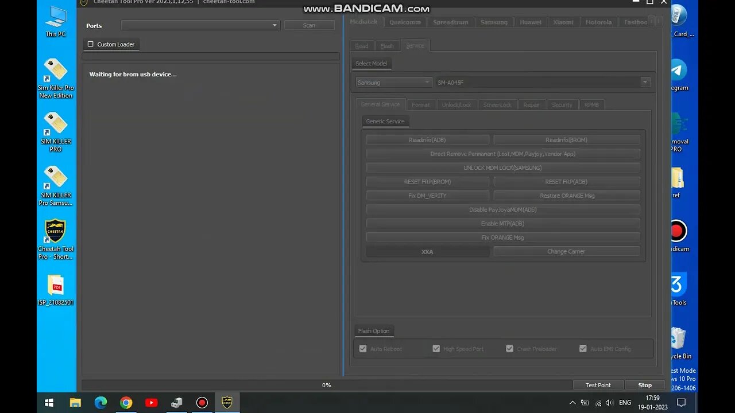Click UNLOCK MDM LOCK(SAMSUNG) button
The image size is (735, 413).
pos(503,167)
